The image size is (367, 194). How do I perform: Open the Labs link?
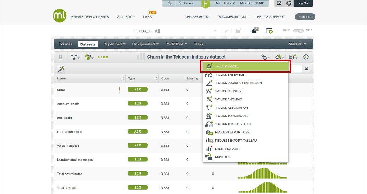148,17
